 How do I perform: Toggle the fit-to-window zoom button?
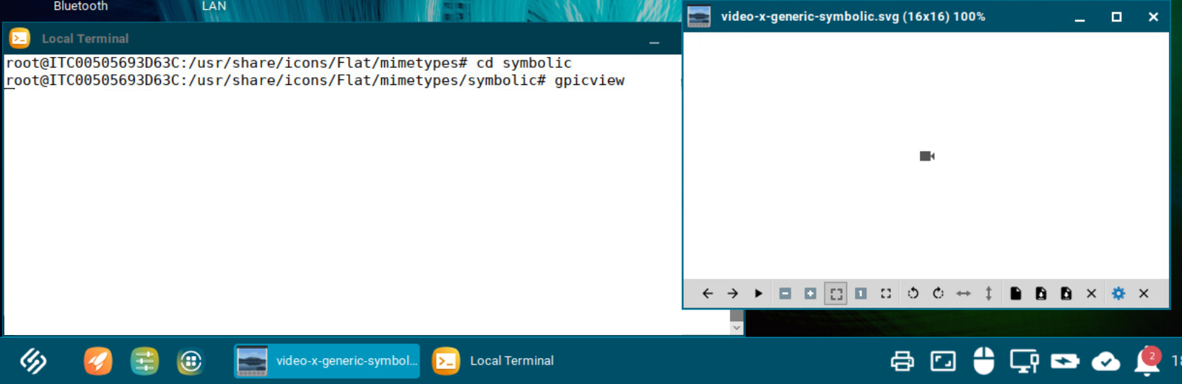[x=835, y=293]
